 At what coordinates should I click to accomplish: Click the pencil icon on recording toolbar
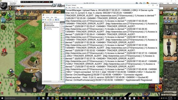pyautogui.click(x=43, y=2)
